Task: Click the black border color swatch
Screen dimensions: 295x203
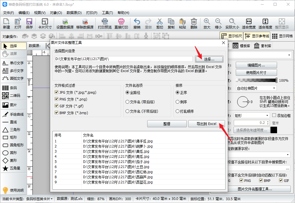Action: pyautogui.click(x=274, y=130)
